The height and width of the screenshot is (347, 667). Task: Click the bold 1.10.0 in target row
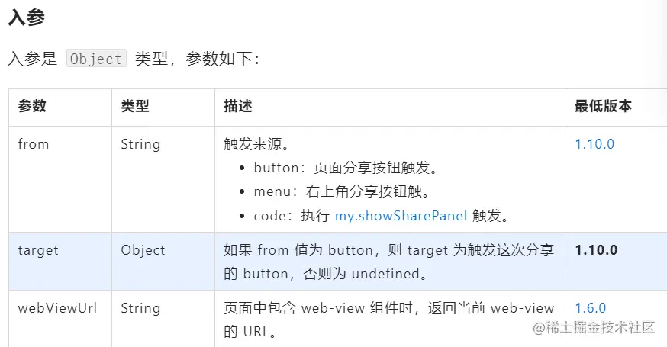[x=596, y=250]
